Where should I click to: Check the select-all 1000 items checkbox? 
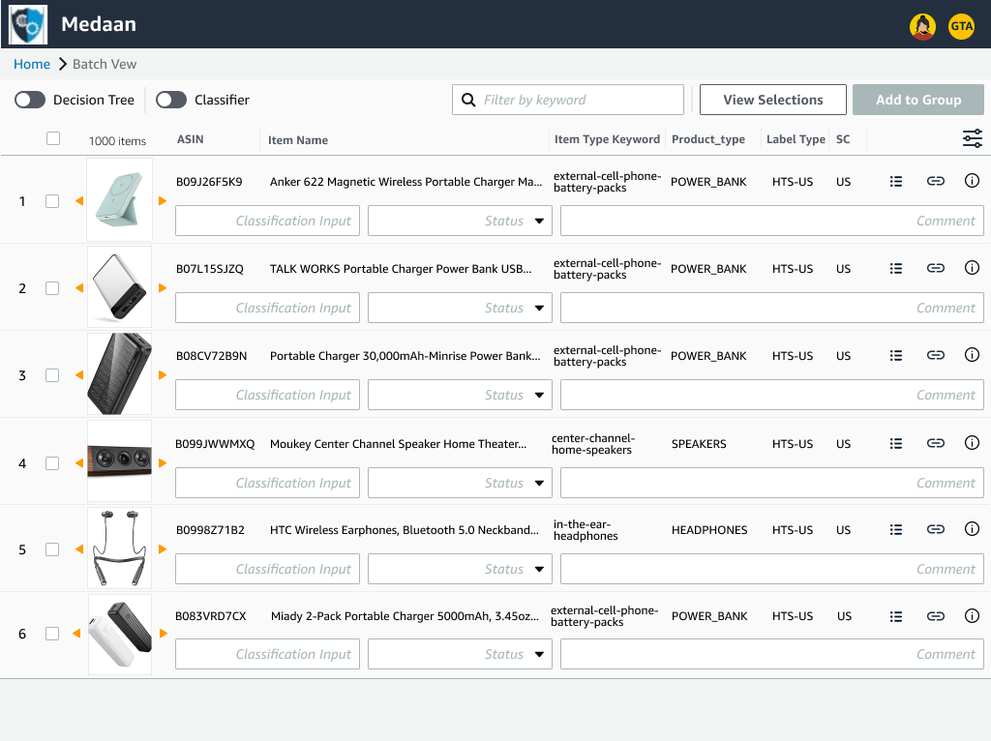pos(53,138)
